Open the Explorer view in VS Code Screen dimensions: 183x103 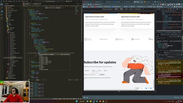pyautogui.click(x=2, y=4)
